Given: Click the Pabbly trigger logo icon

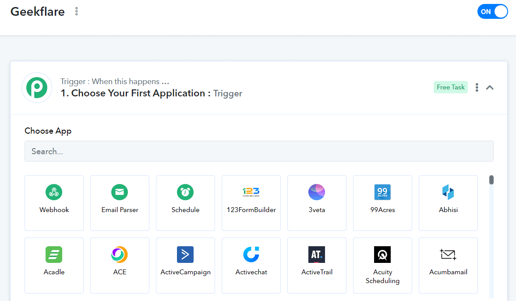Looking at the screenshot, I should 37,88.
